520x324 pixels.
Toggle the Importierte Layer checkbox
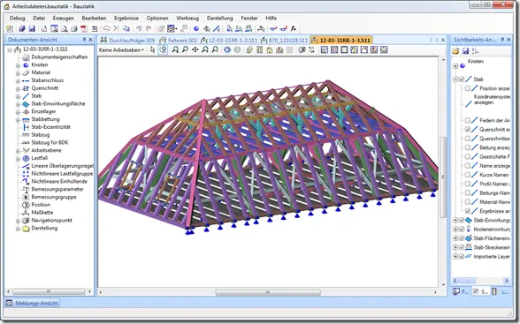point(462,257)
